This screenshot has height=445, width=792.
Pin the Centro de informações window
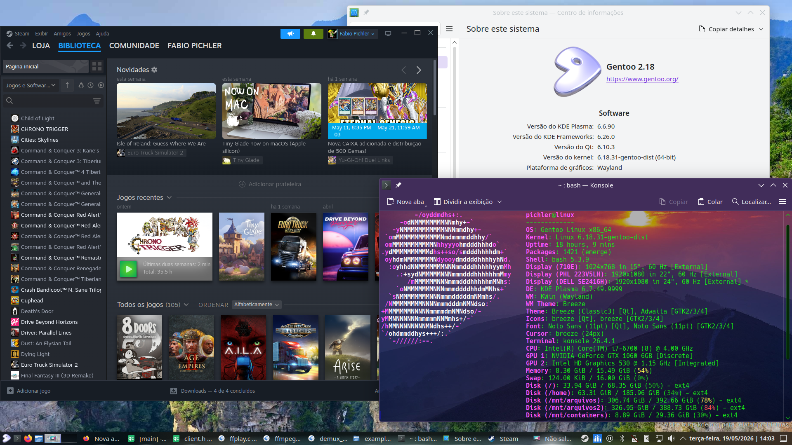pyautogui.click(x=366, y=13)
